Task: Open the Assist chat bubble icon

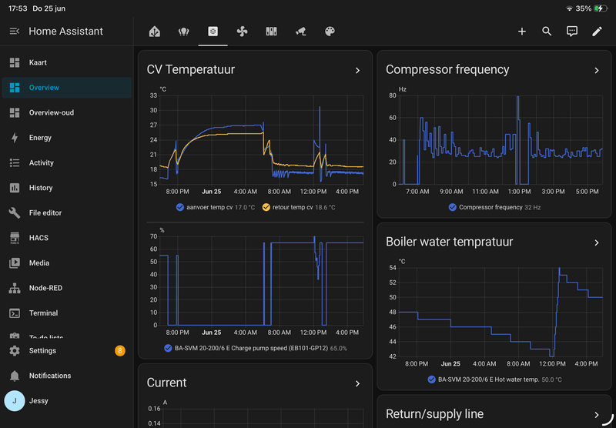Action: click(x=572, y=32)
